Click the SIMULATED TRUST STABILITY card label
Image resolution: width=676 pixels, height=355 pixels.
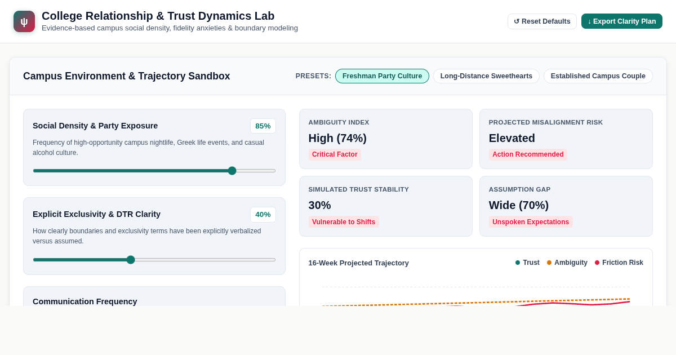(x=359, y=189)
